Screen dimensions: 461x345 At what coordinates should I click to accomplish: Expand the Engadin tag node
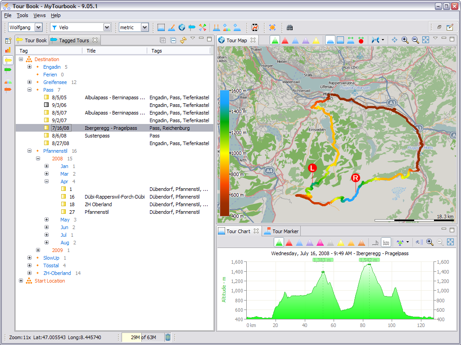coord(29,67)
